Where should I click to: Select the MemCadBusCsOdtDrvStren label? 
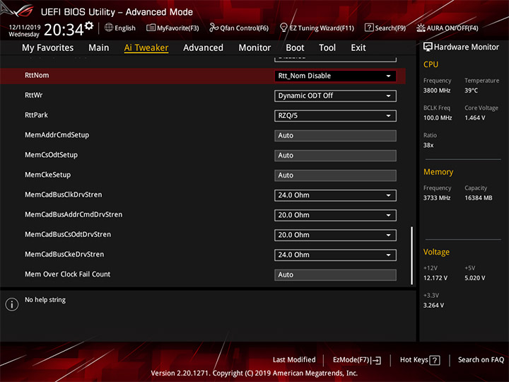(x=68, y=234)
